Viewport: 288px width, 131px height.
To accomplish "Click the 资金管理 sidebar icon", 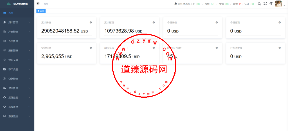I will click(4, 88).
